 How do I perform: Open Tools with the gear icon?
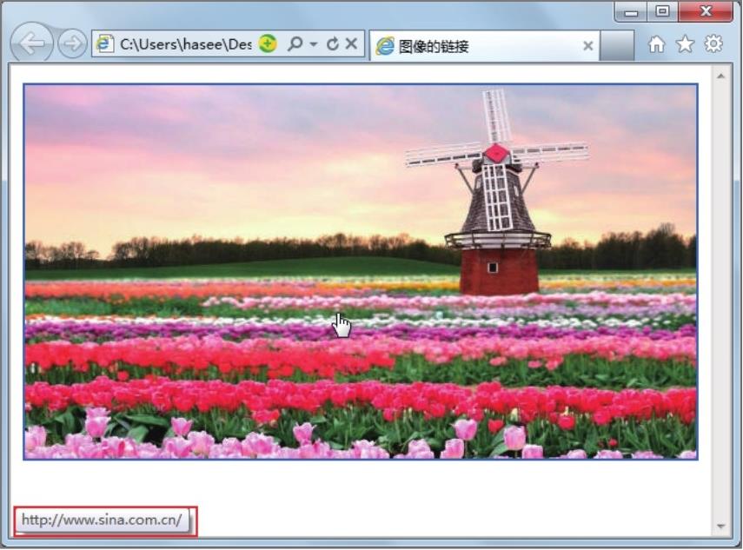point(713,44)
